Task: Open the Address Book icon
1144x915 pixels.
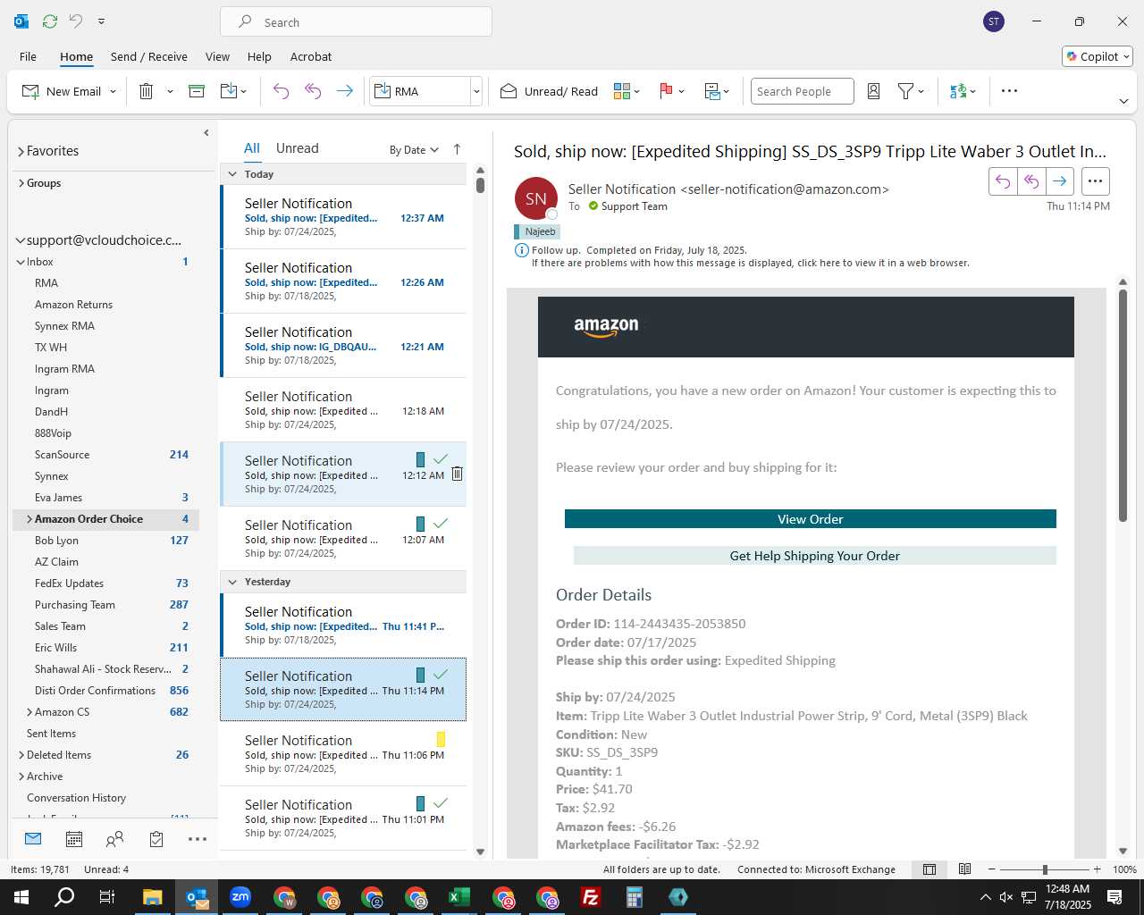Action: pos(874,91)
